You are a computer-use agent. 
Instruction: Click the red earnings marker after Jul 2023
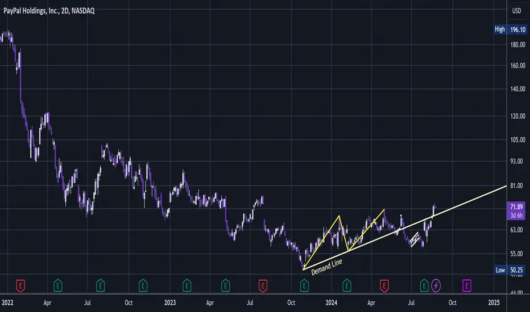(x=263, y=286)
